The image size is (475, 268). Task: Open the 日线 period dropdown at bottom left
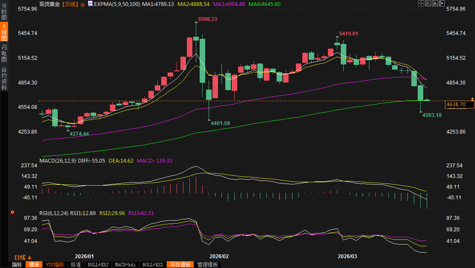point(23,257)
